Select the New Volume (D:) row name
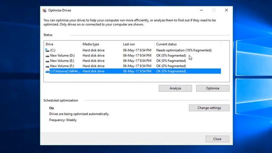This screenshot has width=272, height=153. click(62, 56)
